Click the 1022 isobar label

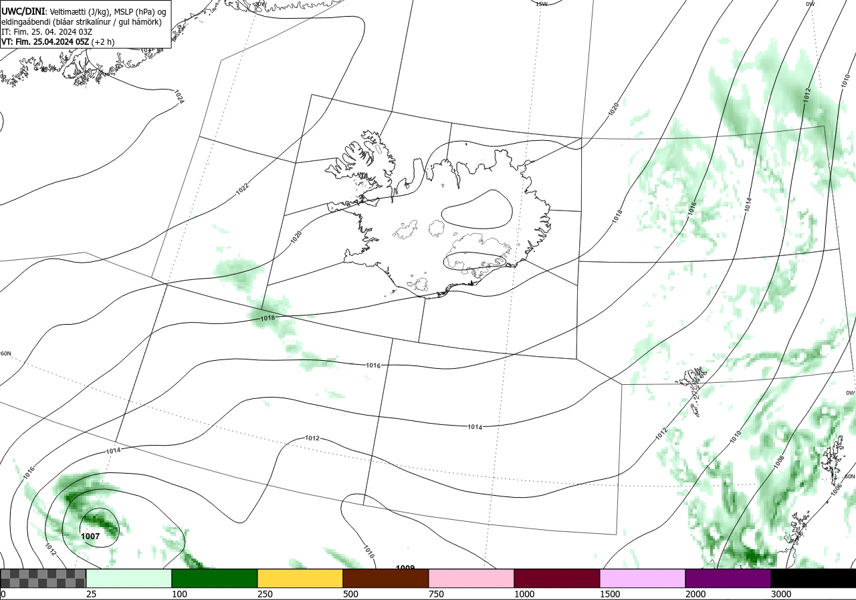point(242,190)
